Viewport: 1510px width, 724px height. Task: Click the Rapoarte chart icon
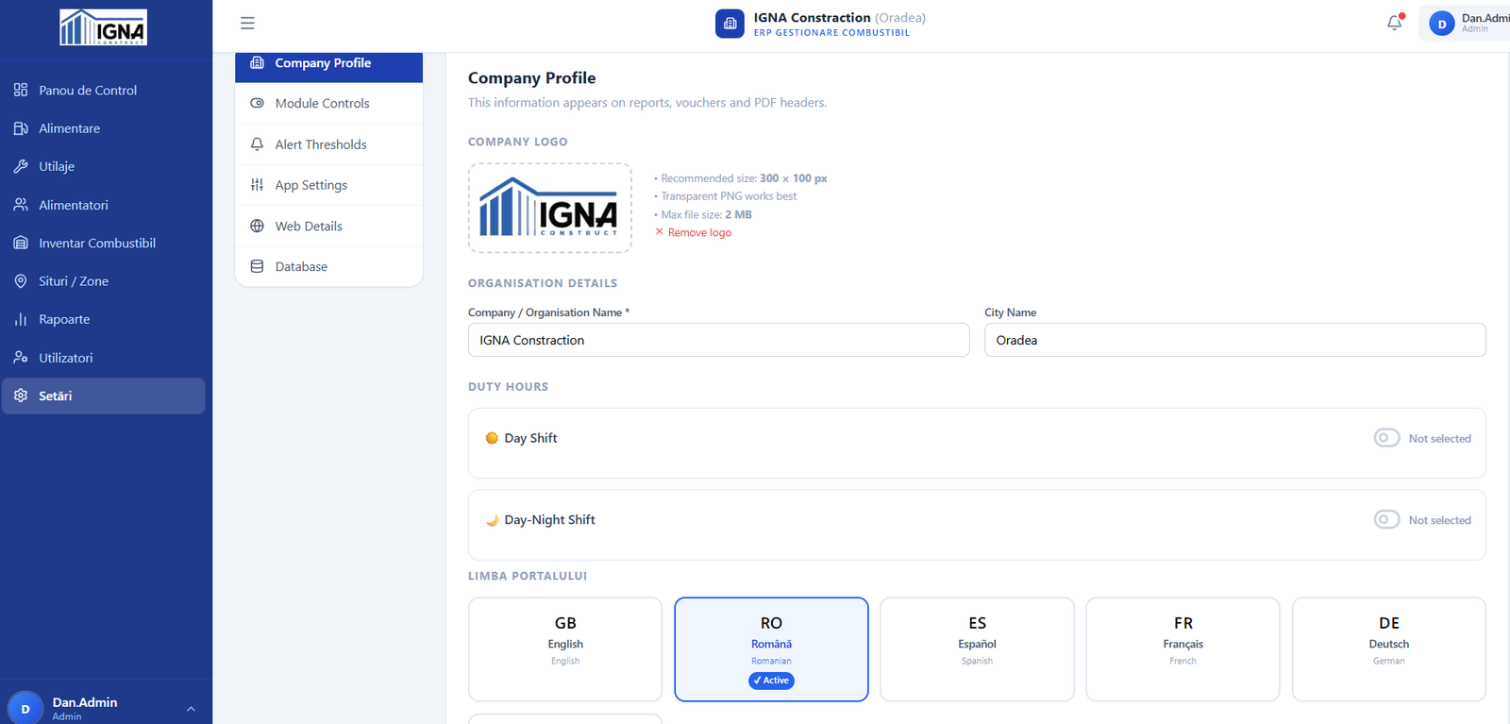tap(21, 319)
